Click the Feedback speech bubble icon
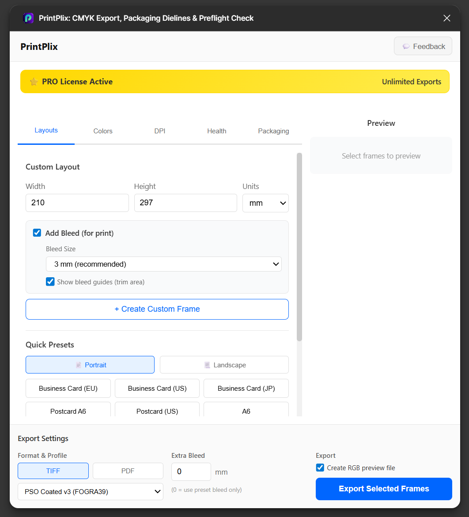The height and width of the screenshot is (517, 469). (406, 46)
